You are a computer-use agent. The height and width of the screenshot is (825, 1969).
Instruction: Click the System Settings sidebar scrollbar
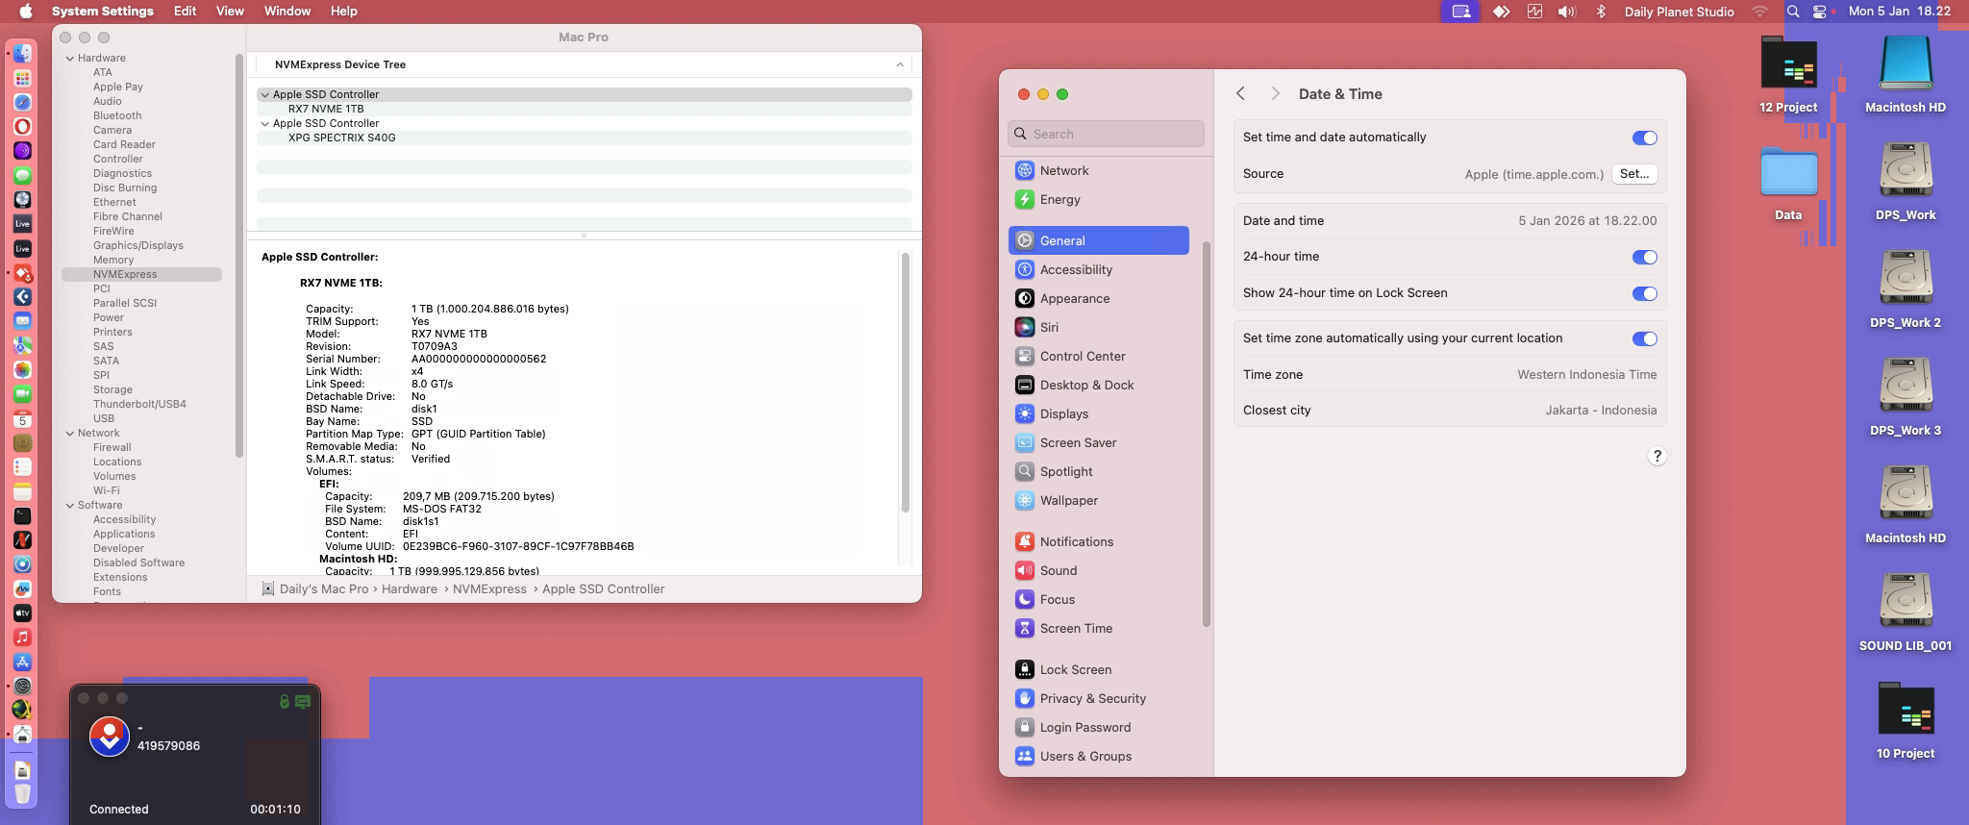click(x=1207, y=433)
